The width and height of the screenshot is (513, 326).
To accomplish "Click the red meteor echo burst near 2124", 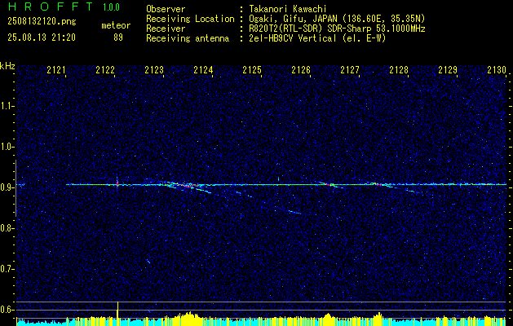I will (187, 185).
